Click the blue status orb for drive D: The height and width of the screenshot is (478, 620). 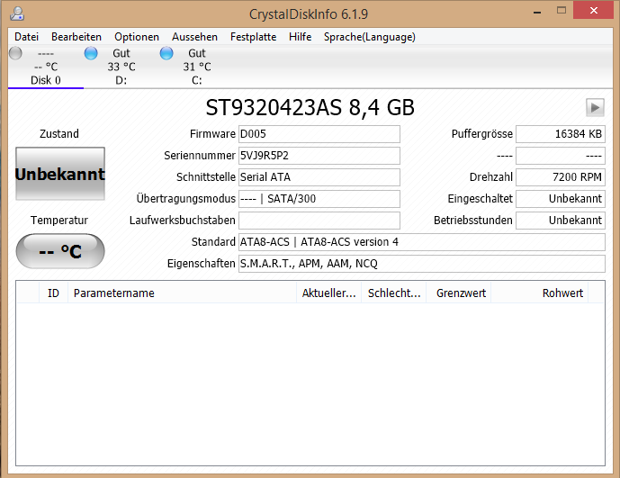tap(91, 53)
